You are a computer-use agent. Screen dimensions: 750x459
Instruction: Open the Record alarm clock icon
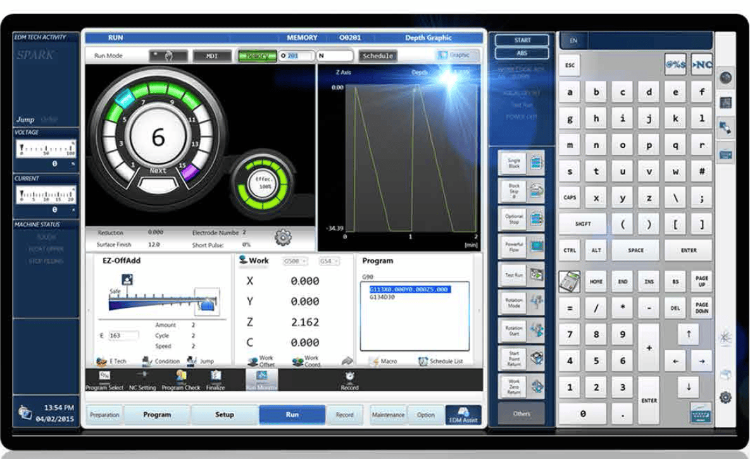tap(349, 380)
